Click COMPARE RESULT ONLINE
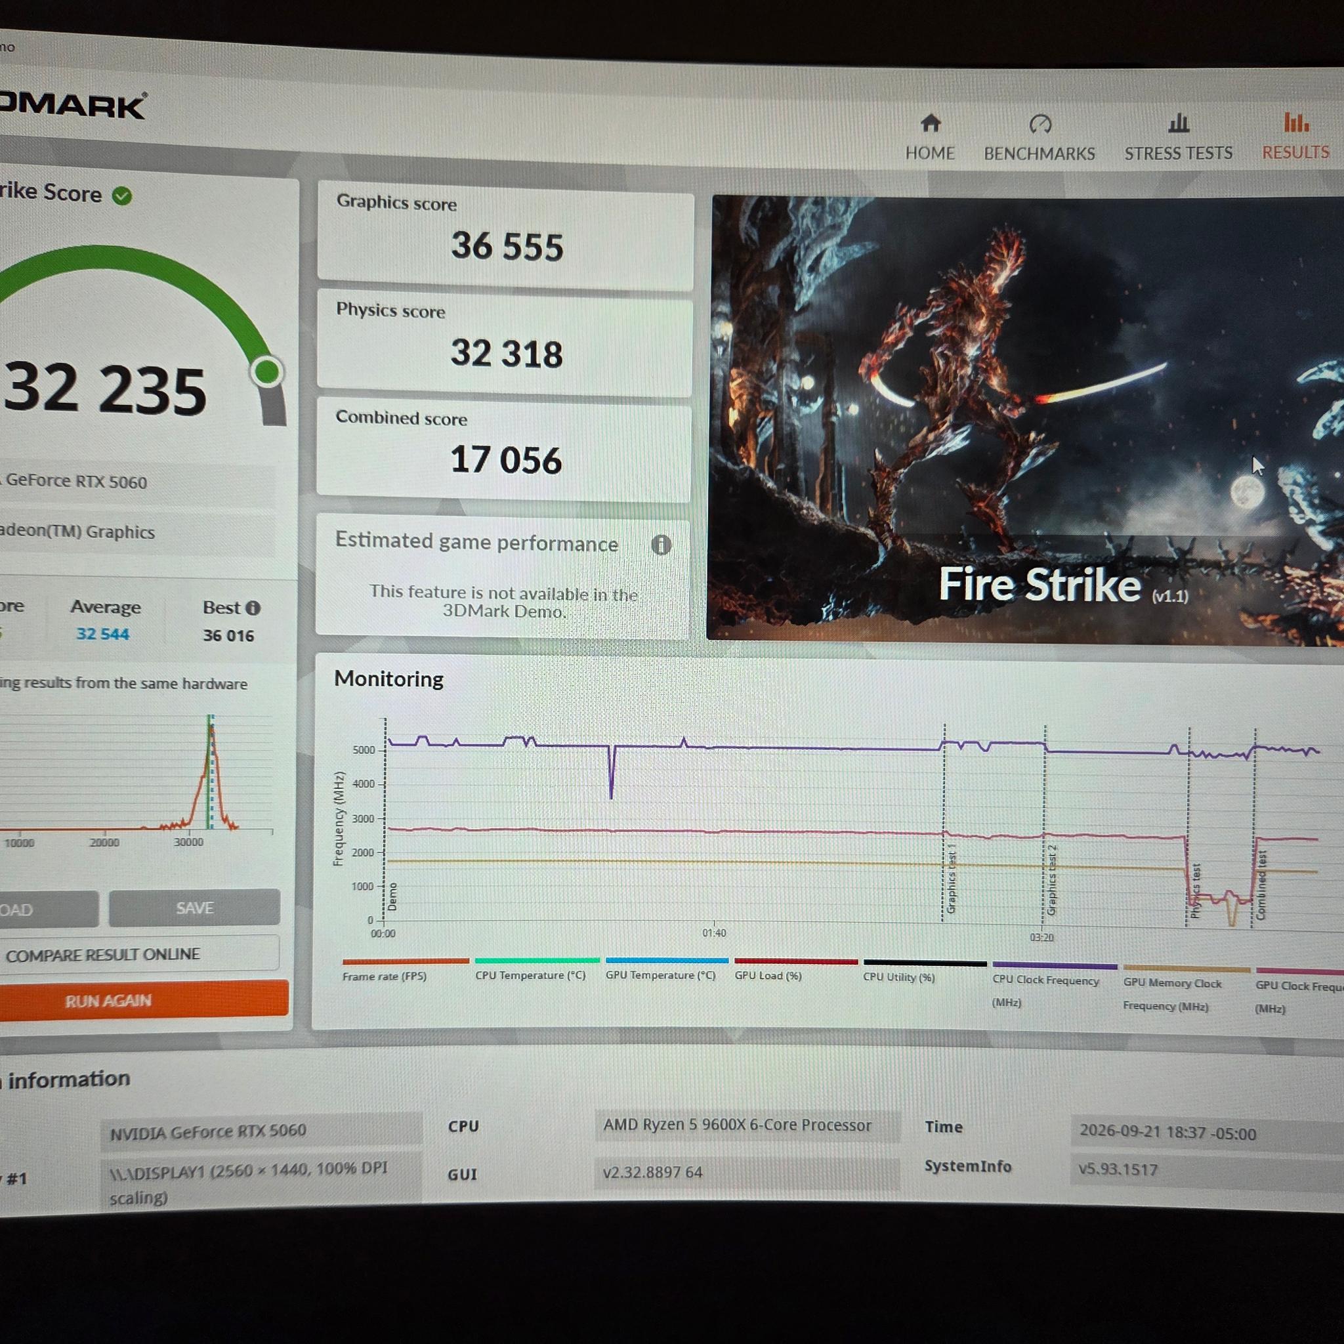 pyautogui.click(x=138, y=954)
